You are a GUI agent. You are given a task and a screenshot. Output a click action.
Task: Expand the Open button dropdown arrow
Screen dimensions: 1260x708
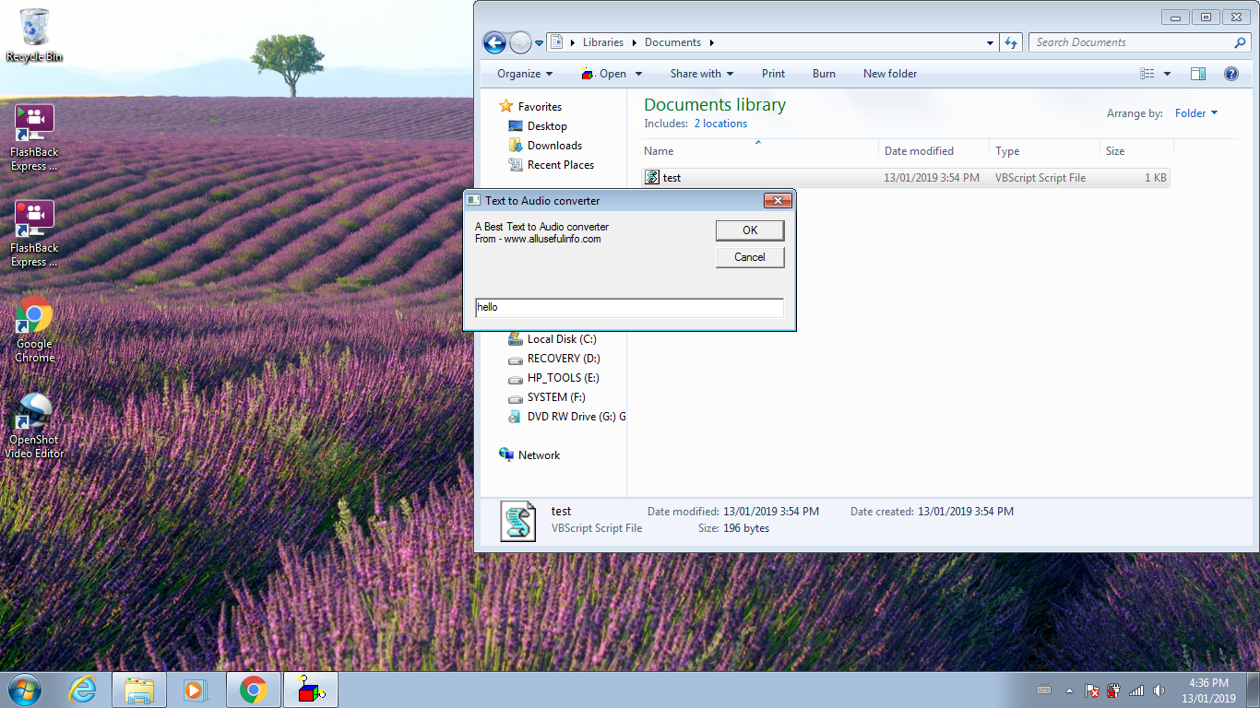(x=637, y=73)
